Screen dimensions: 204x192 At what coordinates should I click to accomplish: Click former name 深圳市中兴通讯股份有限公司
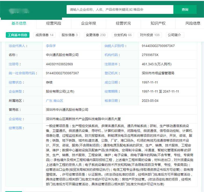point(67,110)
